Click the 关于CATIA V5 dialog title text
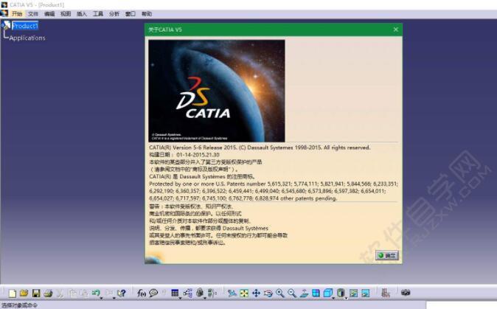Image resolution: width=497 pixels, height=309 pixels. pyautogui.click(x=165, y=29)
